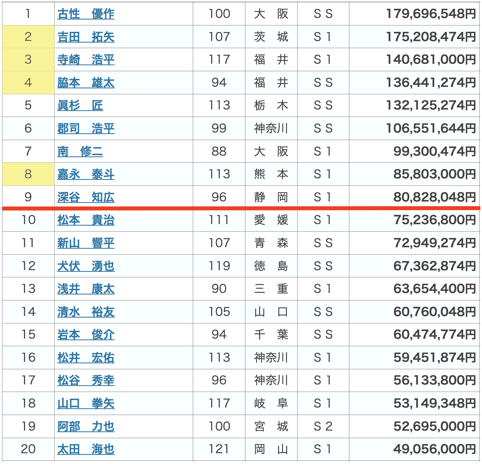This screenshot has height=464, width=482.
Task: Open 寺崎 浩平 racer profile link
Action: click(x=86, y=60)
